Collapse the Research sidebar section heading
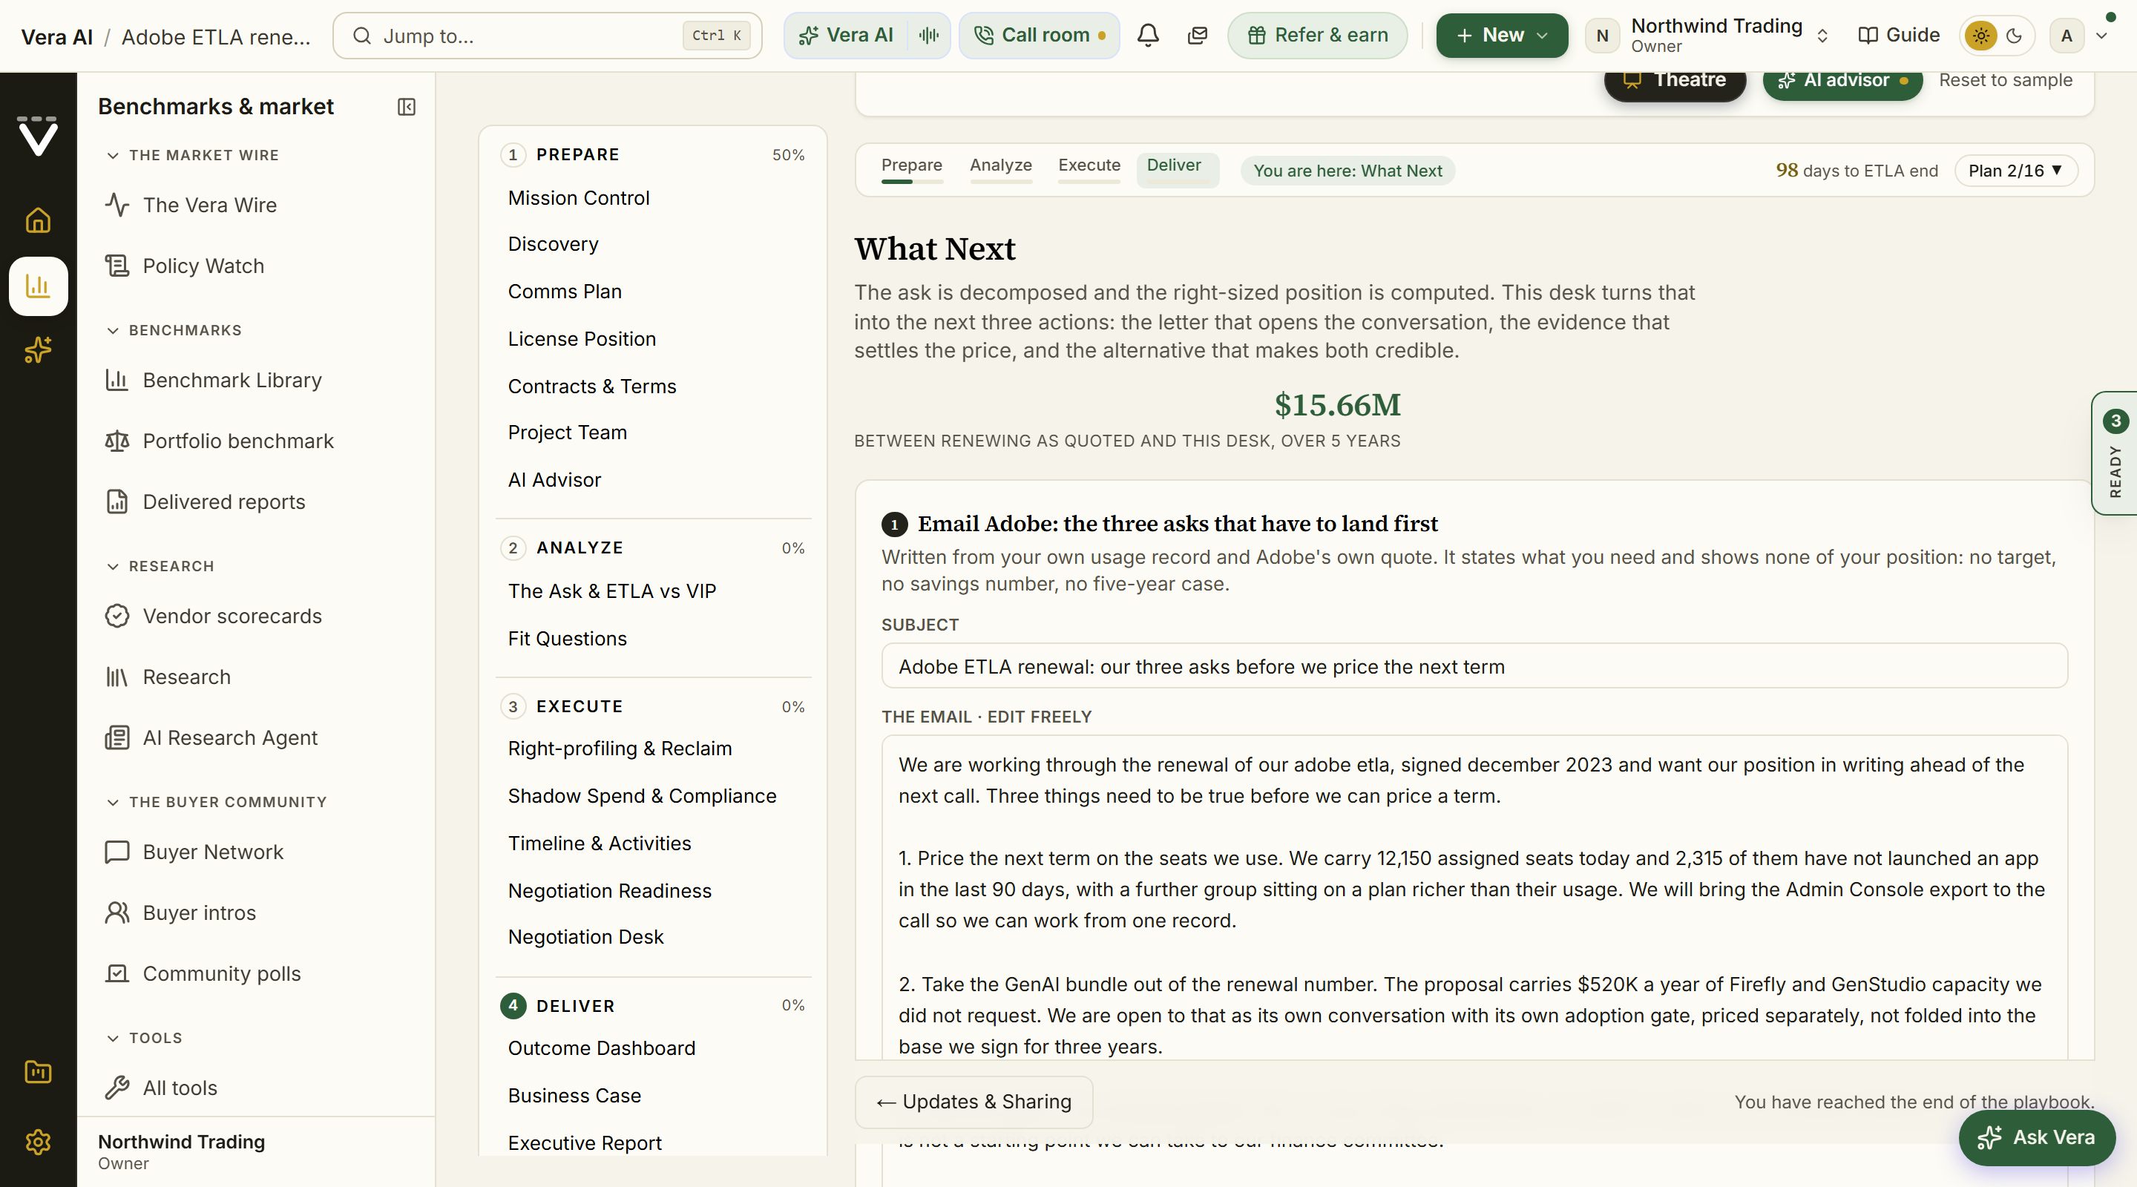This screenshot has width=2137, height=1187. pyautogui.click(x=160, y=566)
